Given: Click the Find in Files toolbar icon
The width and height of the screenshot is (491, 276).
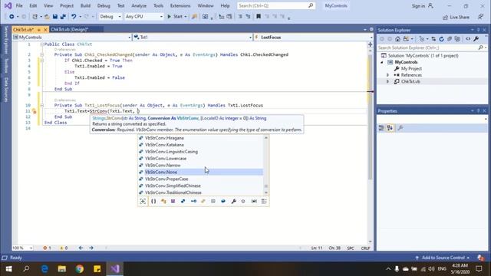Looking at the screenshot, I should tap(194, 17).
